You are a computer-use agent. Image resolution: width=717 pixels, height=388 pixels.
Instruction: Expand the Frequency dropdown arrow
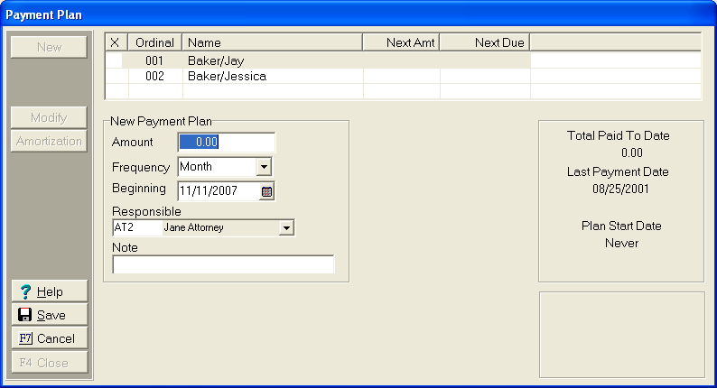[264, 167]
